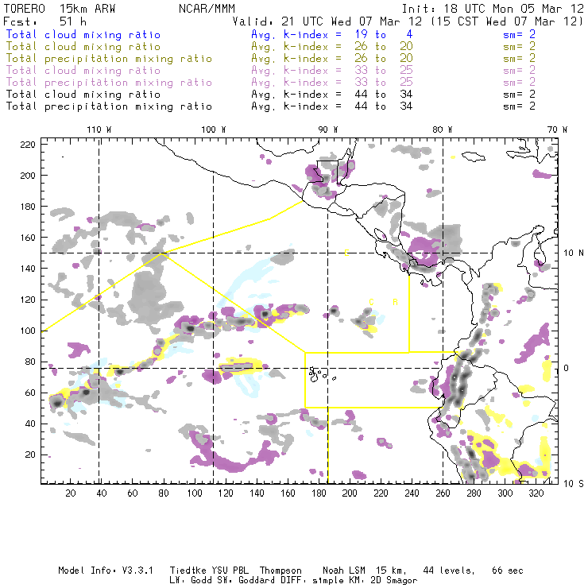Select the pink "Total precipitation mixing ratio" legend line

point(109,83)
